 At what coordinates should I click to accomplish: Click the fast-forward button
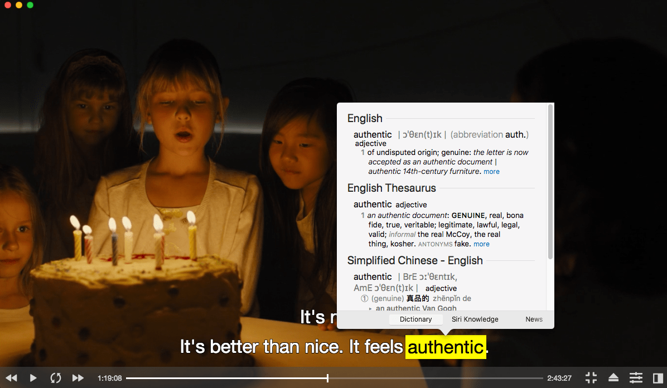[78, 378]
